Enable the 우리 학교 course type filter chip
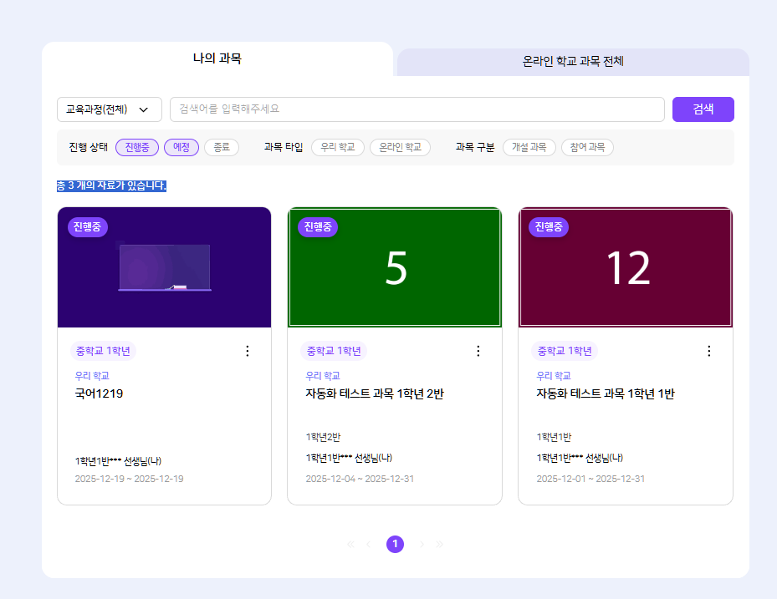 [338, 147]
